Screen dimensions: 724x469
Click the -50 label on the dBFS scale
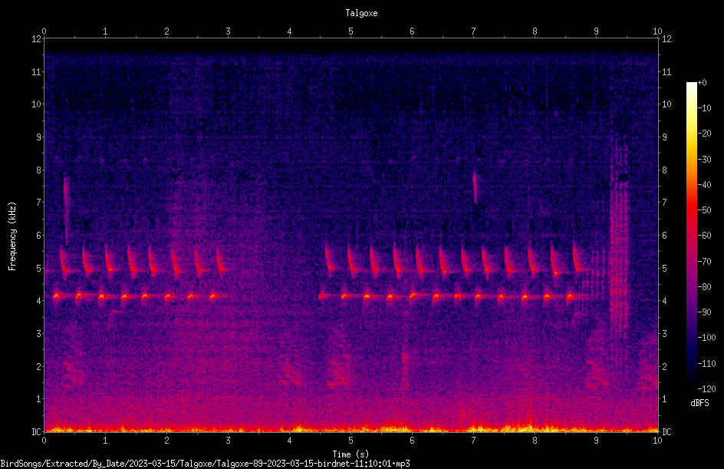pos(704,210)
